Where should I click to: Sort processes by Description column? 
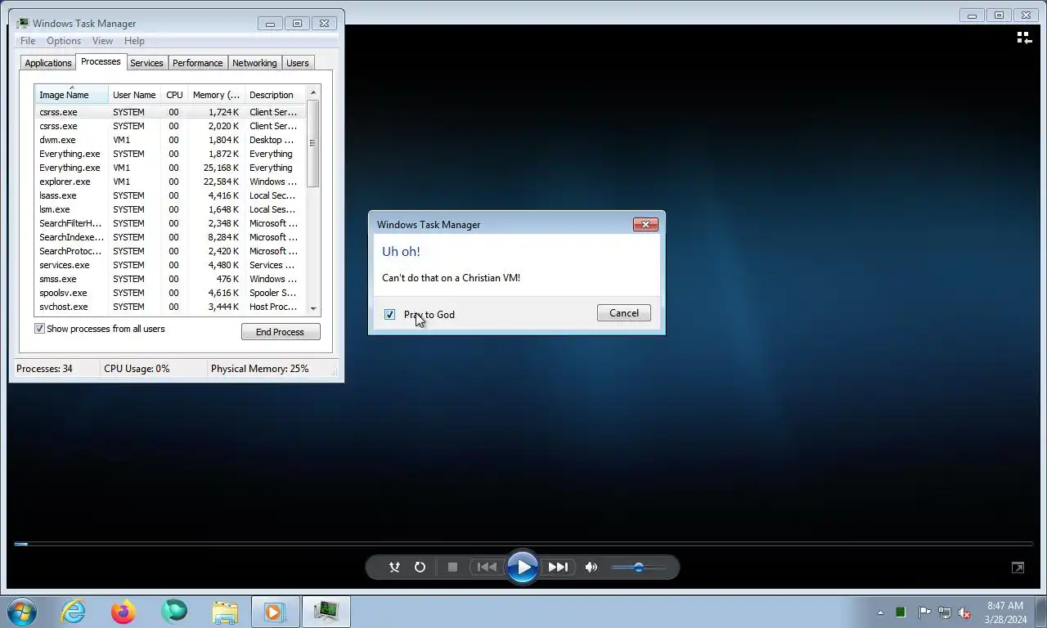point(275,95)
